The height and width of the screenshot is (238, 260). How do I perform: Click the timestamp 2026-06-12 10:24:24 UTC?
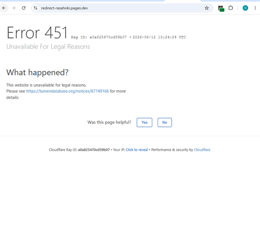click(159, 37)
